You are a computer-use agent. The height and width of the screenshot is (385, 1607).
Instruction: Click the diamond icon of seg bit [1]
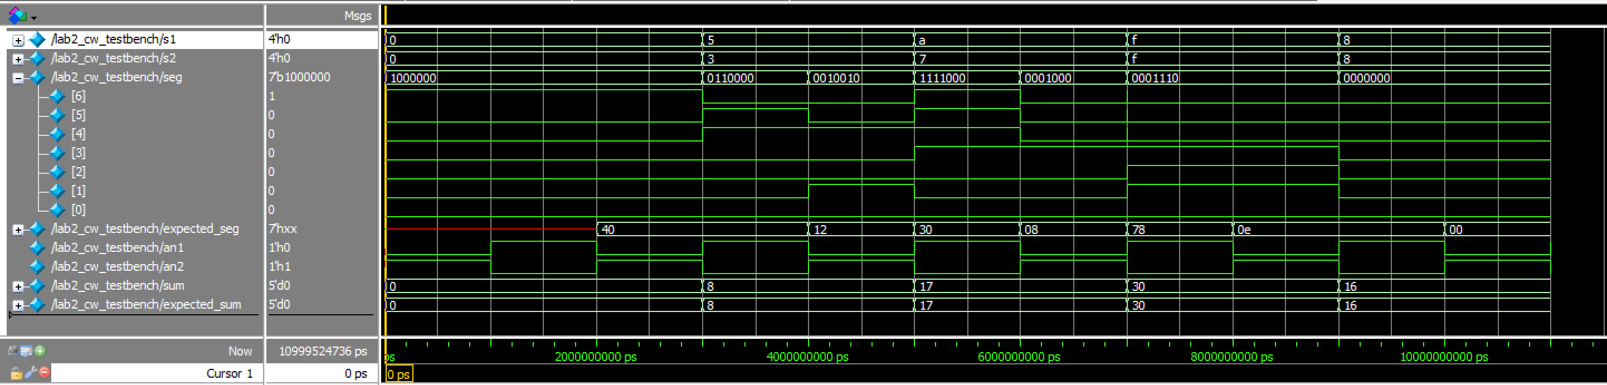click(x=57, y=191)
